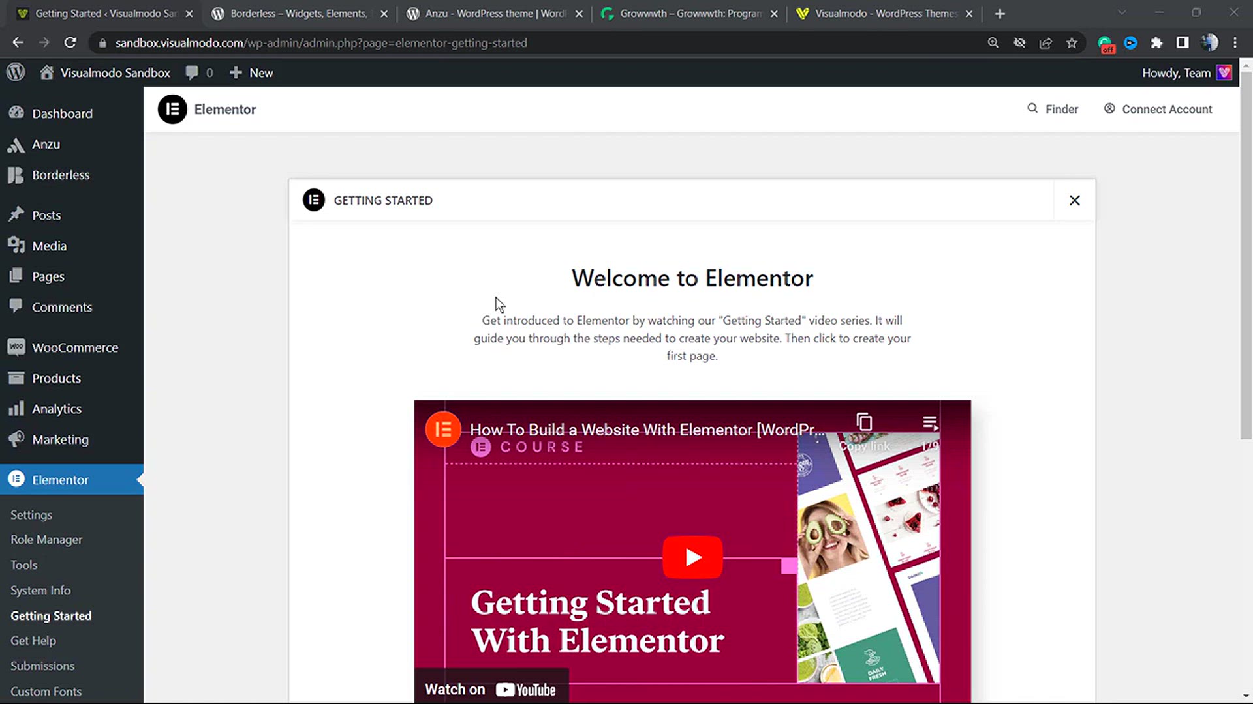Switch to the Borderless – Widgets tab
The image size is (1253, 704).
pos(298,13)
